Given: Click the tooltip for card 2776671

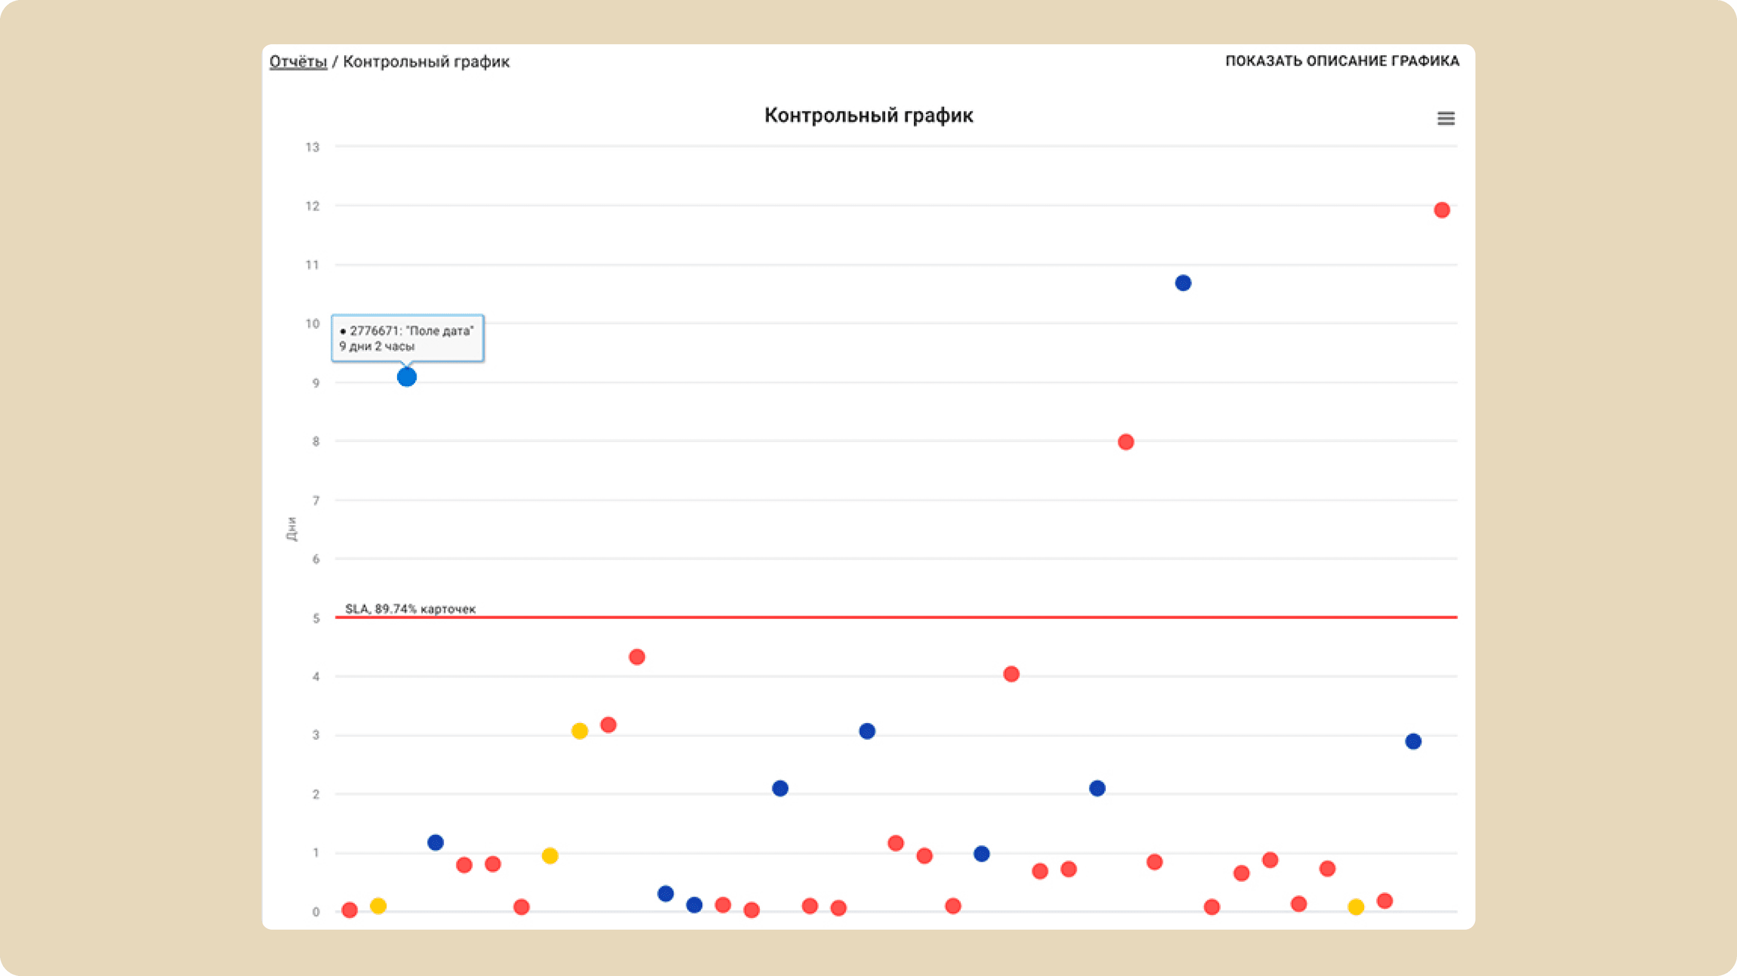Looking at the screenshot, I should (407, 338).
